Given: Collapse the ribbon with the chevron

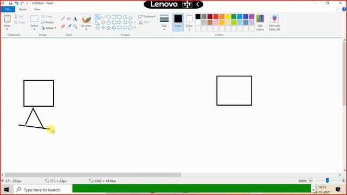Looking at the screenshot, I should coord(338,9).
